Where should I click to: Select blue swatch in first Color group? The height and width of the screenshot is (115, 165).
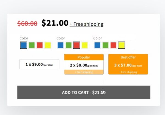pos(24,45)
